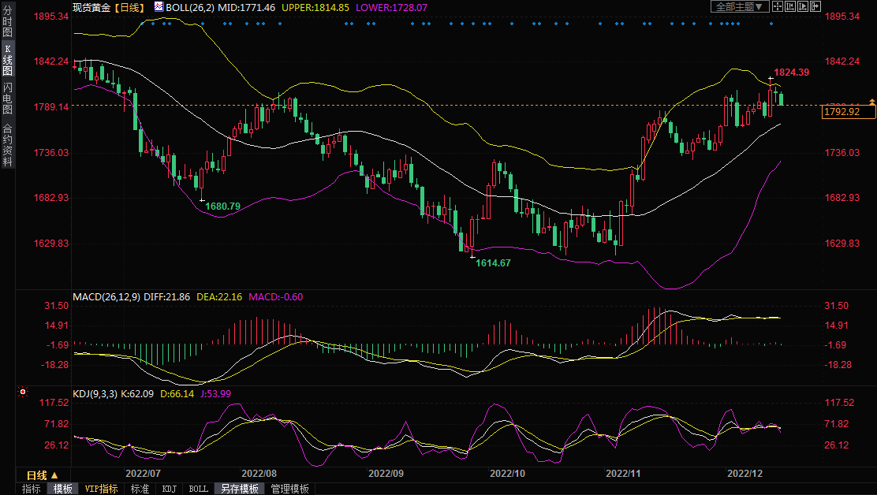Viewport: 877px width, 495px height.
Task: Click the current price label 1792.92
Action: click(x=848, y=112)
